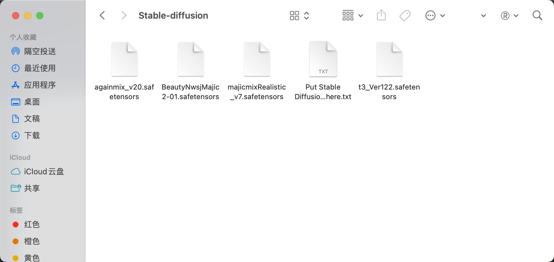The height and width of the screenshot is (262, 554).
Task: Expand the unlabeled chevron in toolbar
Action: tap(483, 16)
